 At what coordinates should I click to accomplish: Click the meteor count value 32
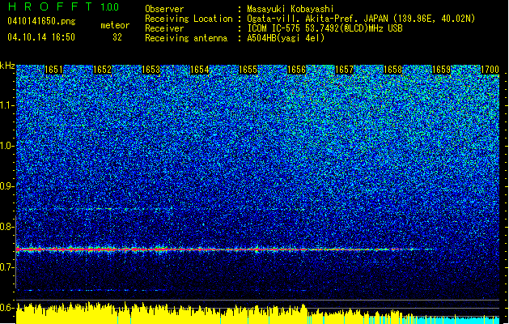point(117,37)
